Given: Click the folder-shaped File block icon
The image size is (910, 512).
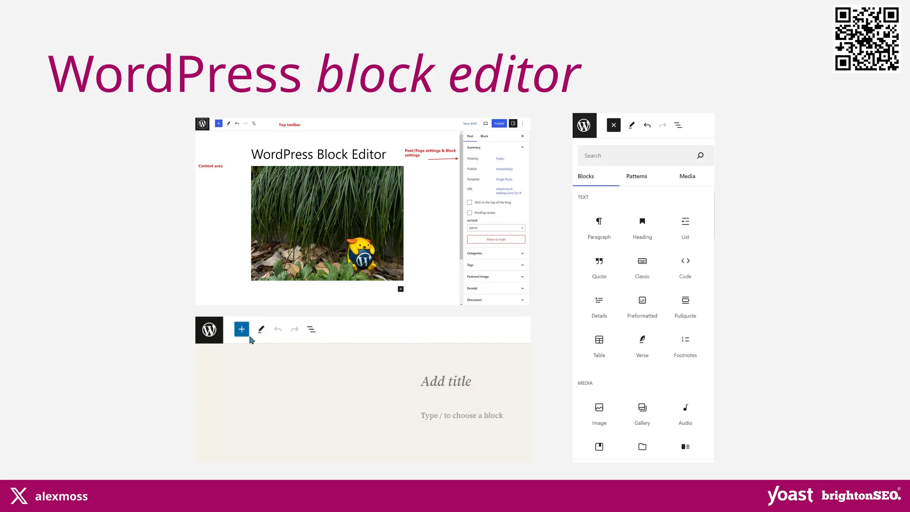Looking at the screenshot, I should click(642, 447).
